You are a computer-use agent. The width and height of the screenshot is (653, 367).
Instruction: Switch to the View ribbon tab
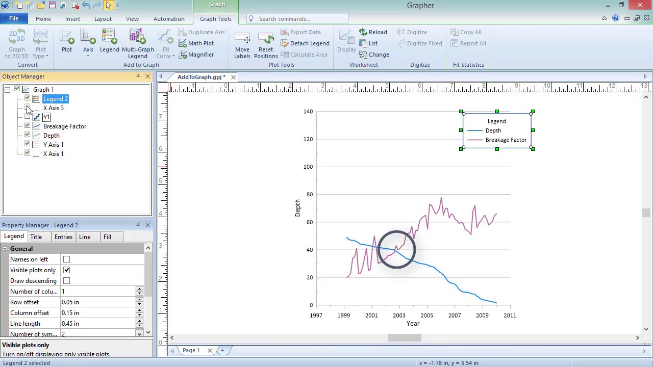[x=132, y=19]
